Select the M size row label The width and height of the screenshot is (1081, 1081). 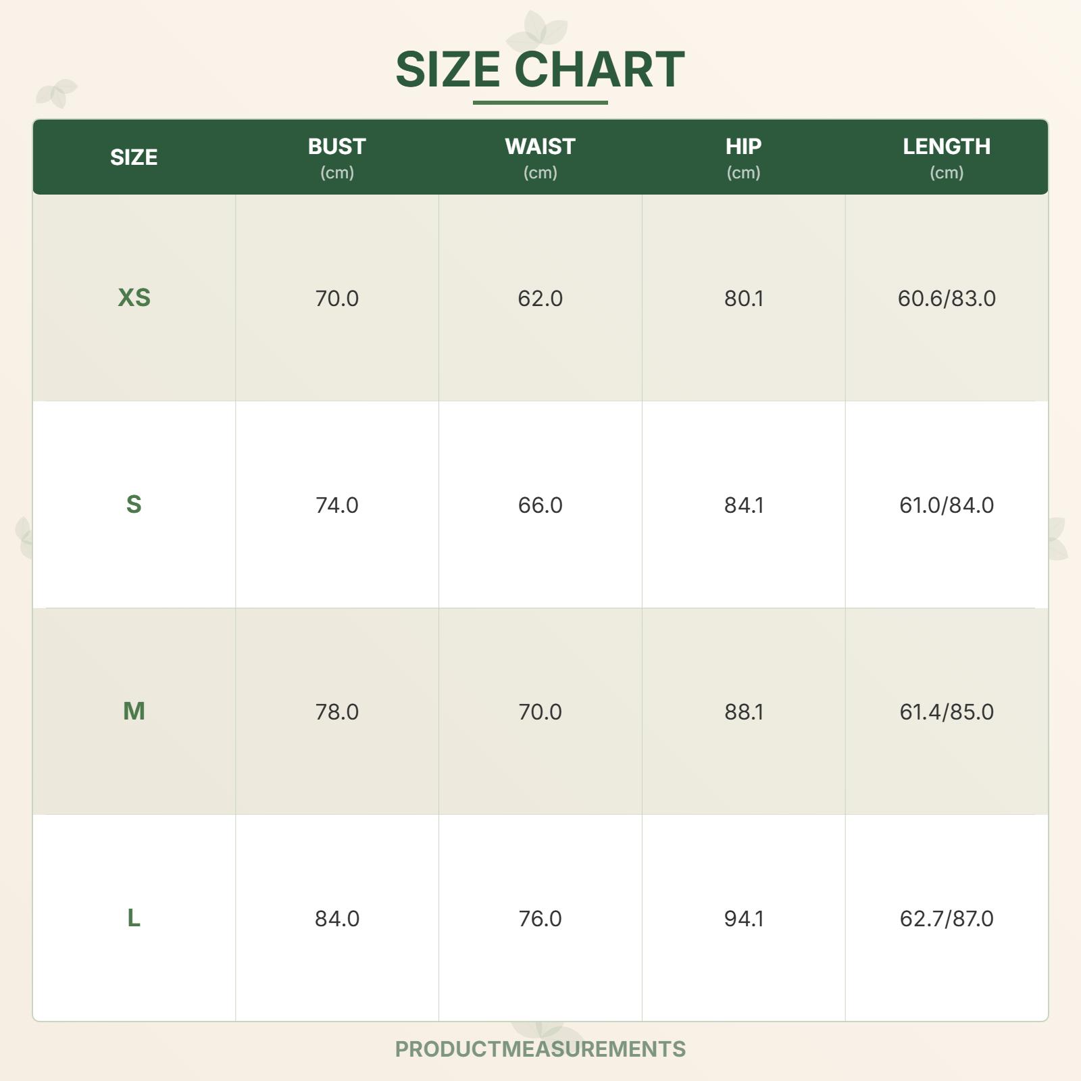(134, 711)
